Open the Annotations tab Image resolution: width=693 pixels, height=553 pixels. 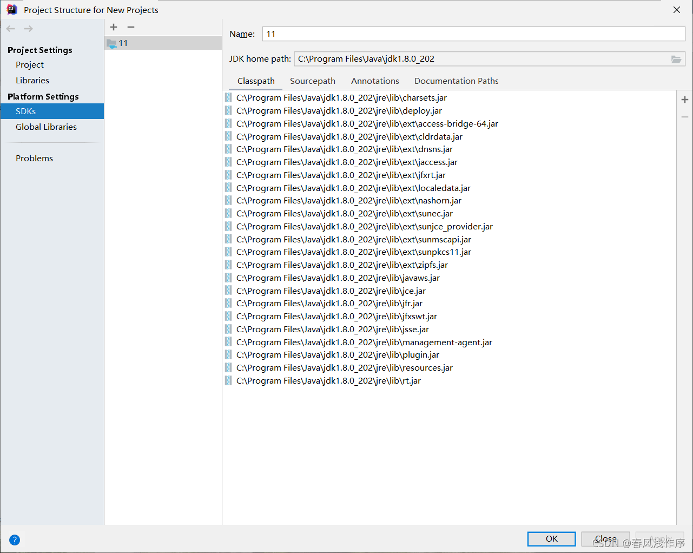375,81
